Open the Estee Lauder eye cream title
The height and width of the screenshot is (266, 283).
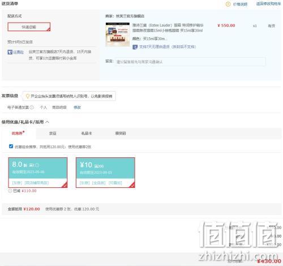(168, 28)
